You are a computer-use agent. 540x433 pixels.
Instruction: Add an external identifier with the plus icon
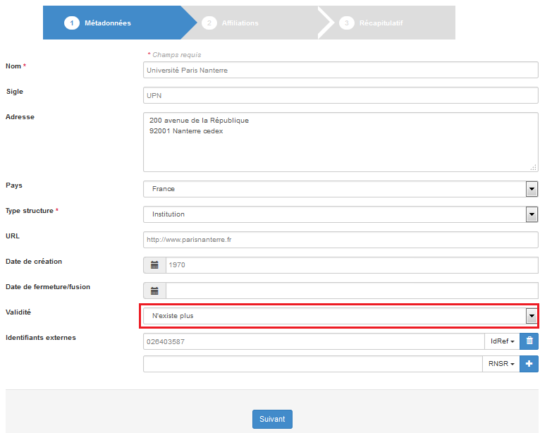(x=529, y=364)
